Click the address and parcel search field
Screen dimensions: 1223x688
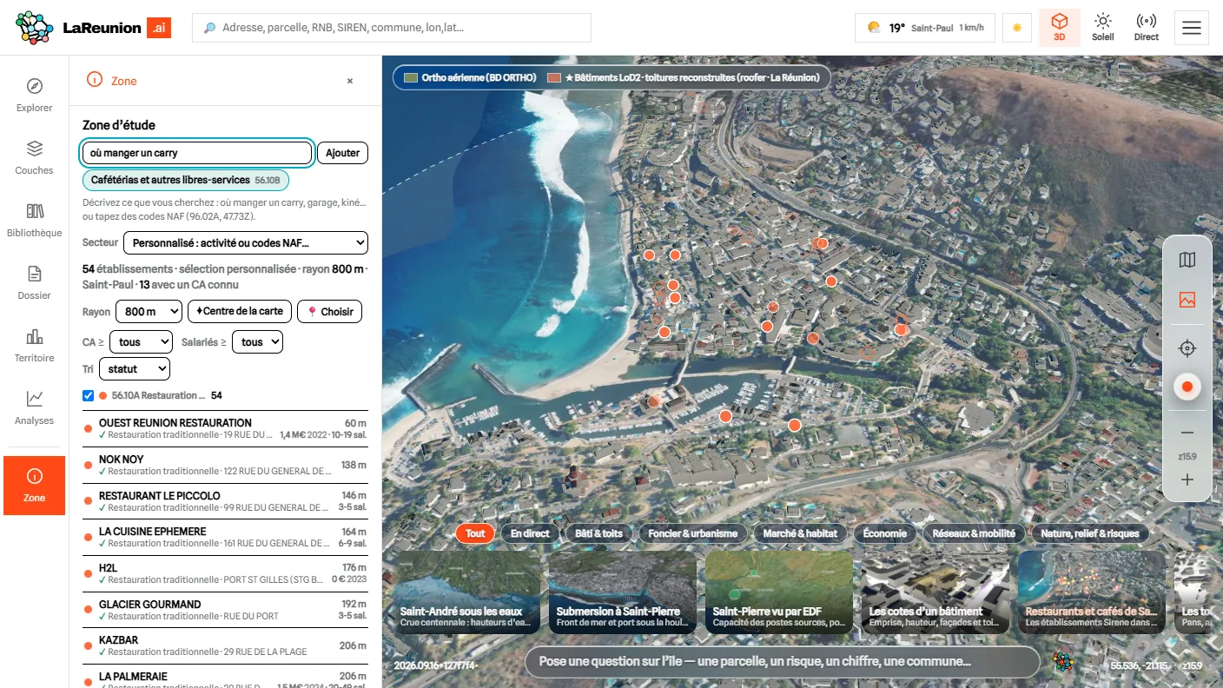(x=392, y=28)
